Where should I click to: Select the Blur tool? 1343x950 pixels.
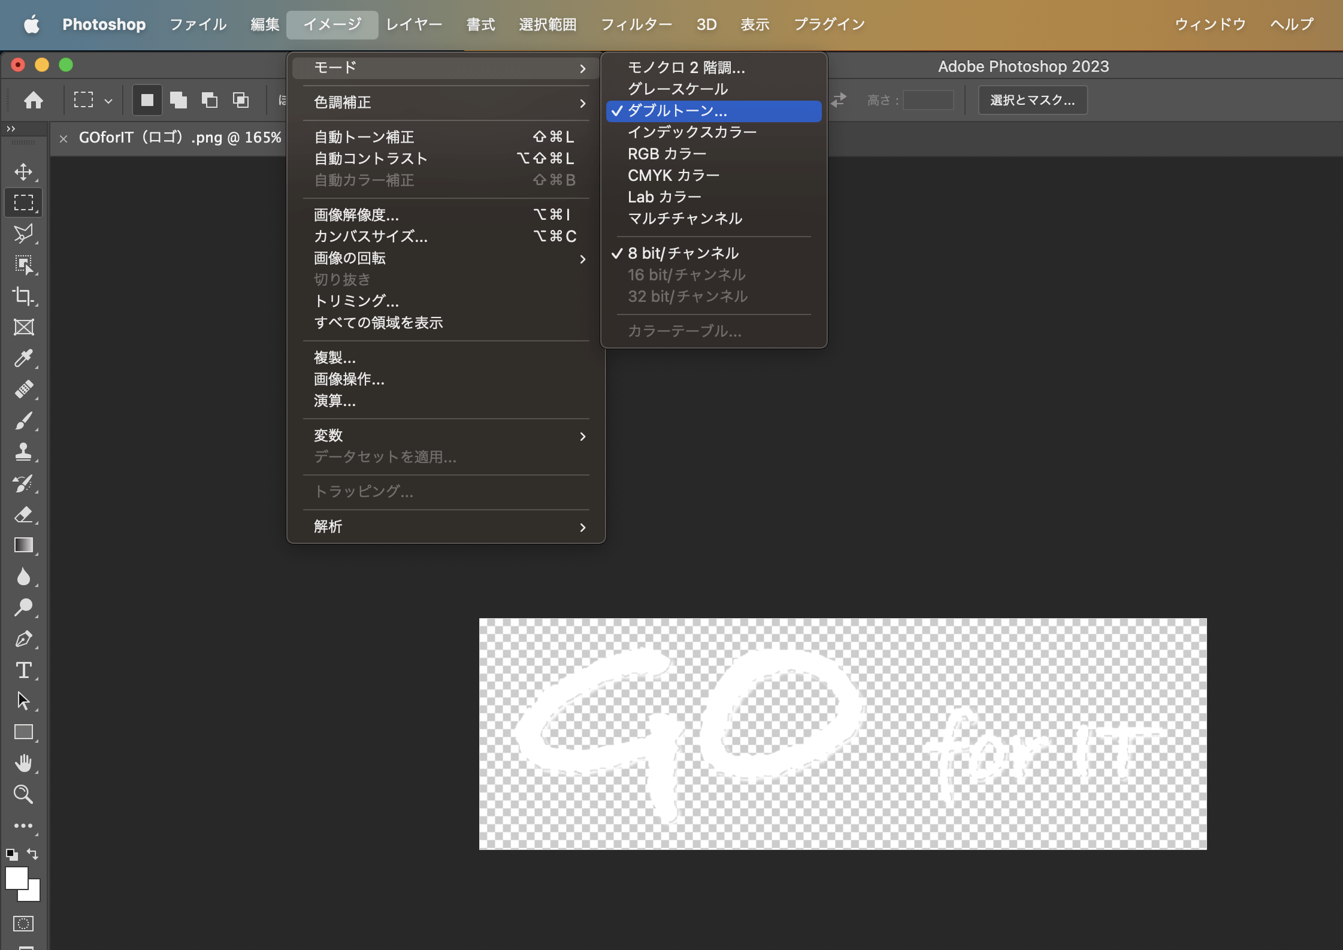pyautogui.click(x=23, y=576)
